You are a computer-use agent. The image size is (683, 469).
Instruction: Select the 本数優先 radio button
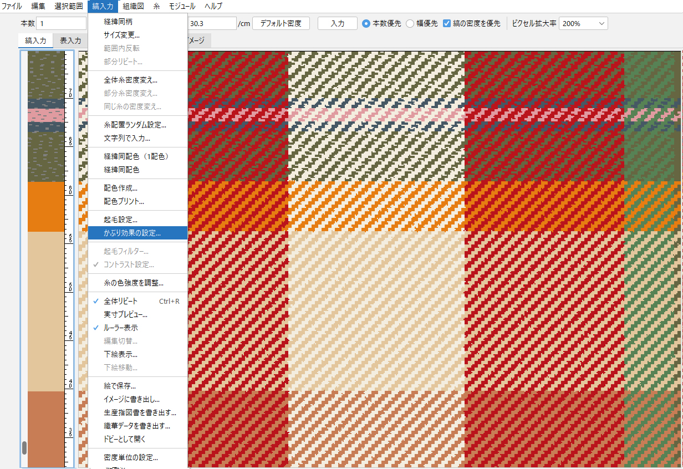pos(366,23)
